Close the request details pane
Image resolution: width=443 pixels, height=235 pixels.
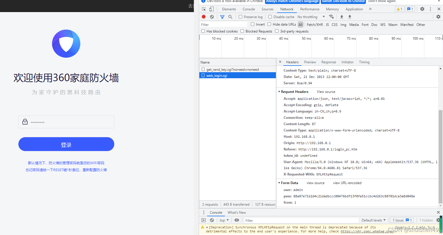click(x=280, y=62)
